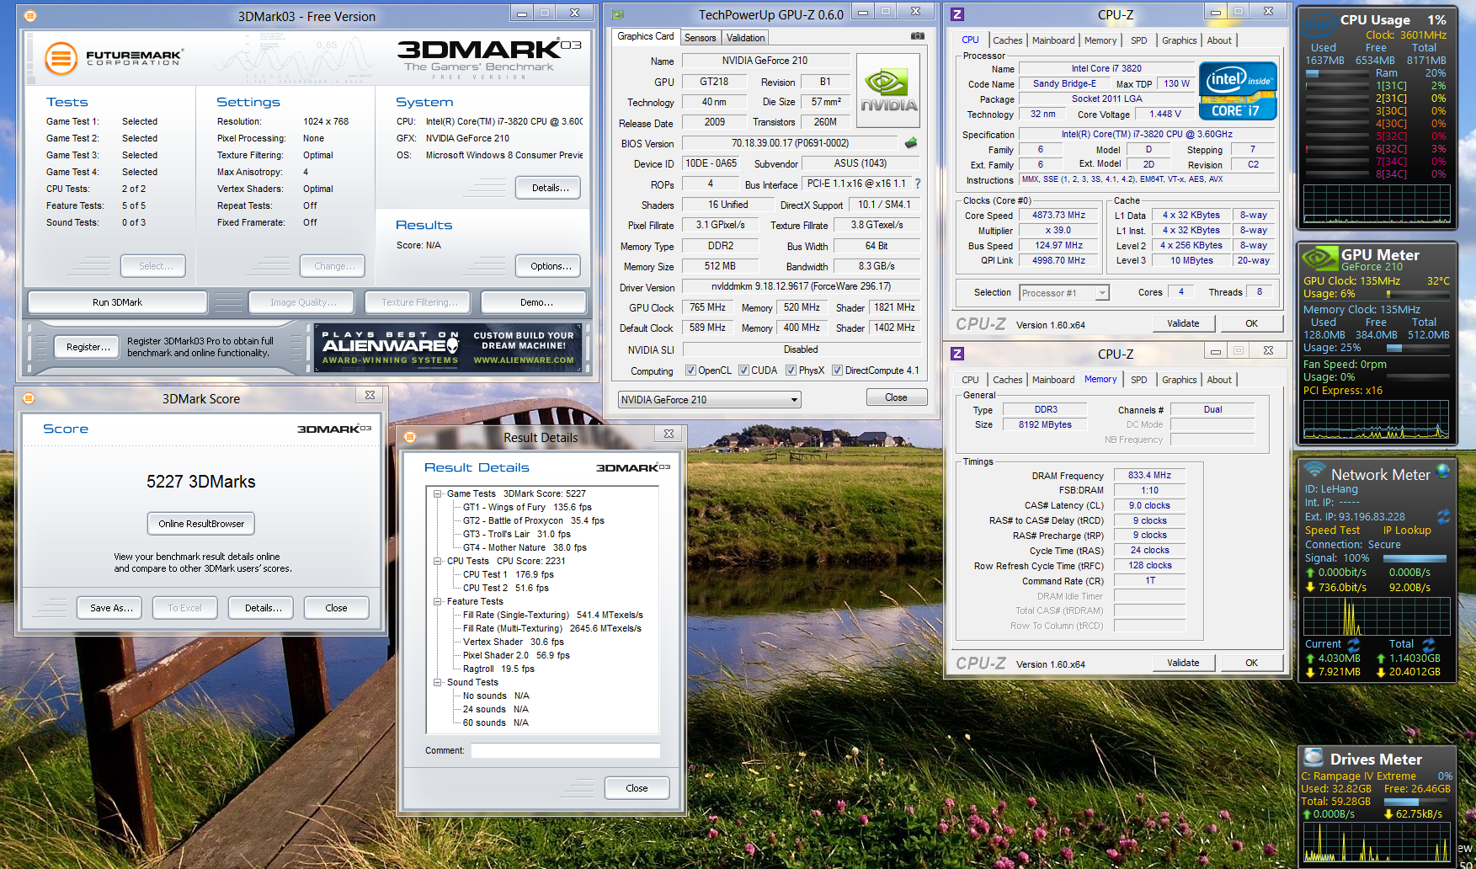Click the NVIDIA icon in GPU Meter gadget
This screenshot has width=1476, height=869.
coord(1319,258)
